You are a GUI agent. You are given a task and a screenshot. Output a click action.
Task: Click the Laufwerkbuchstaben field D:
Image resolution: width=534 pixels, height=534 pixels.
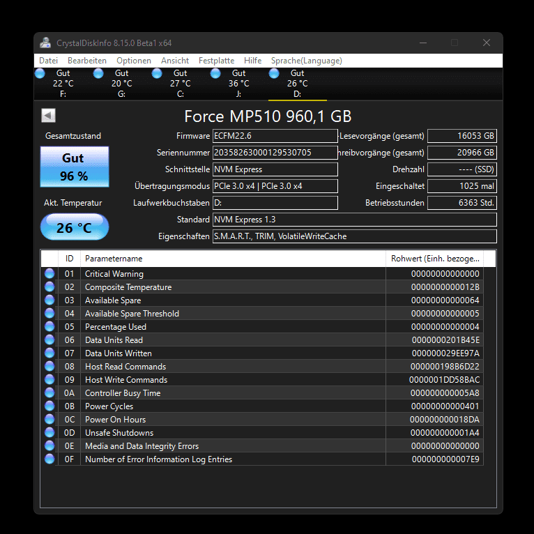(x=275, y=203)
